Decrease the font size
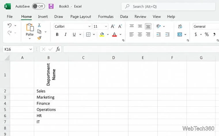This screenshot has width=219, height=136. pos(120,26)
